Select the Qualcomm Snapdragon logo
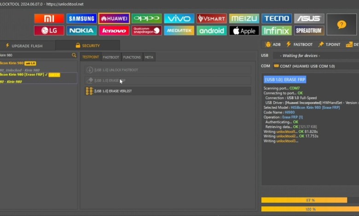Screen dimensions: 359x216 pos(146,31)
